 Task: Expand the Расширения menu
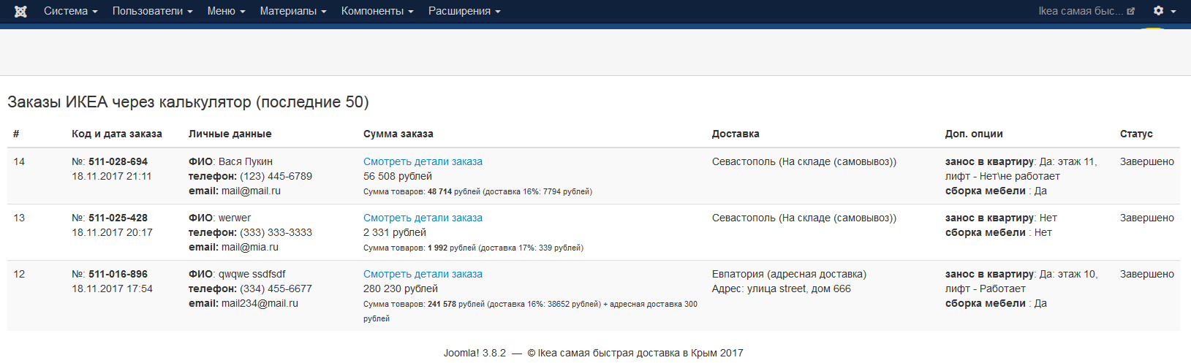464,11
